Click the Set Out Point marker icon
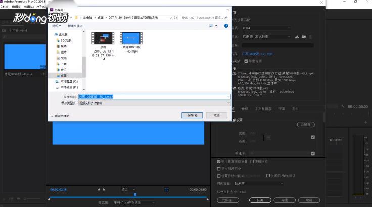The height and width of the screenshot is (207, 372). [x=104, y=189]
